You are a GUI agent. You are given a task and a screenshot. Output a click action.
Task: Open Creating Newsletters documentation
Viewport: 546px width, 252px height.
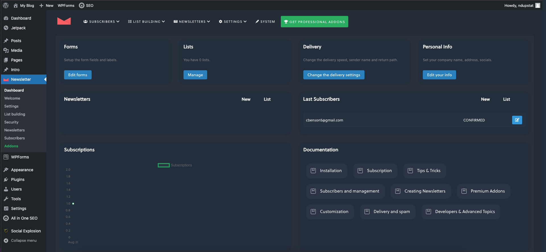(421, 191)
